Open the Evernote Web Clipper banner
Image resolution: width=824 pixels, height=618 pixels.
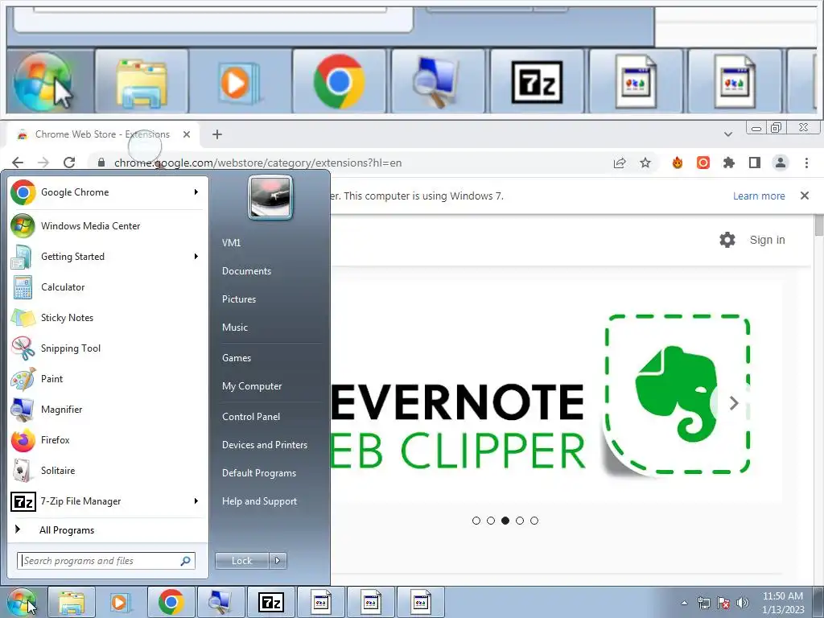(x=556, y=393)
